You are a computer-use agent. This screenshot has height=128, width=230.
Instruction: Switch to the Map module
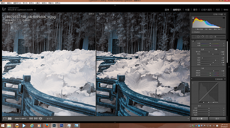pos(187,10)
